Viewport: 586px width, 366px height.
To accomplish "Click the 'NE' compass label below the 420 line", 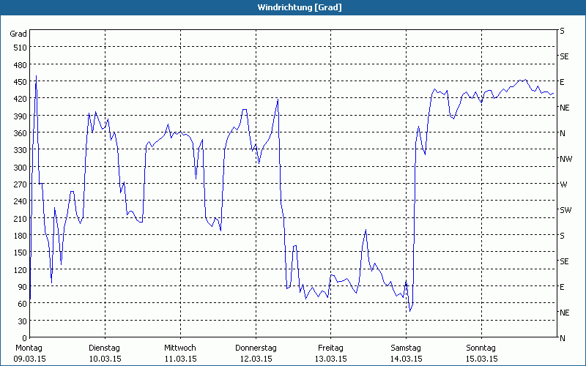I will pyautogui.click(x=564, y=108).
